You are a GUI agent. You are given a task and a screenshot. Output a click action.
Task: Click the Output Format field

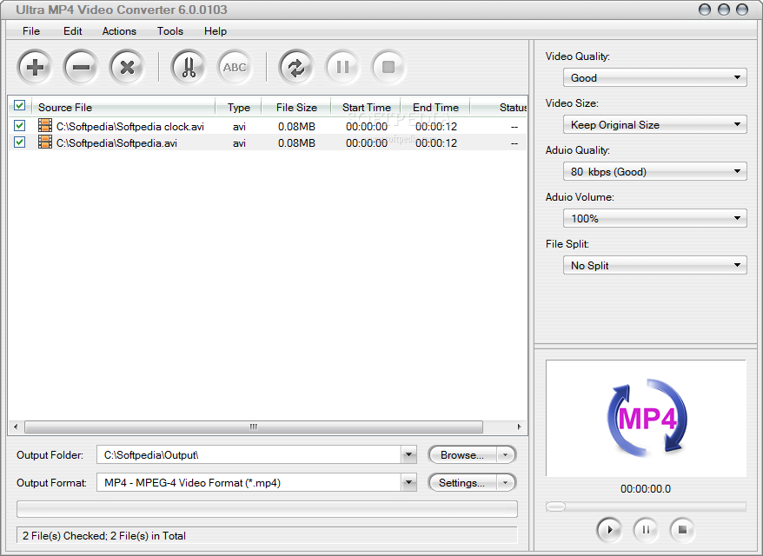pyautogui.click(x=249, y=482)
